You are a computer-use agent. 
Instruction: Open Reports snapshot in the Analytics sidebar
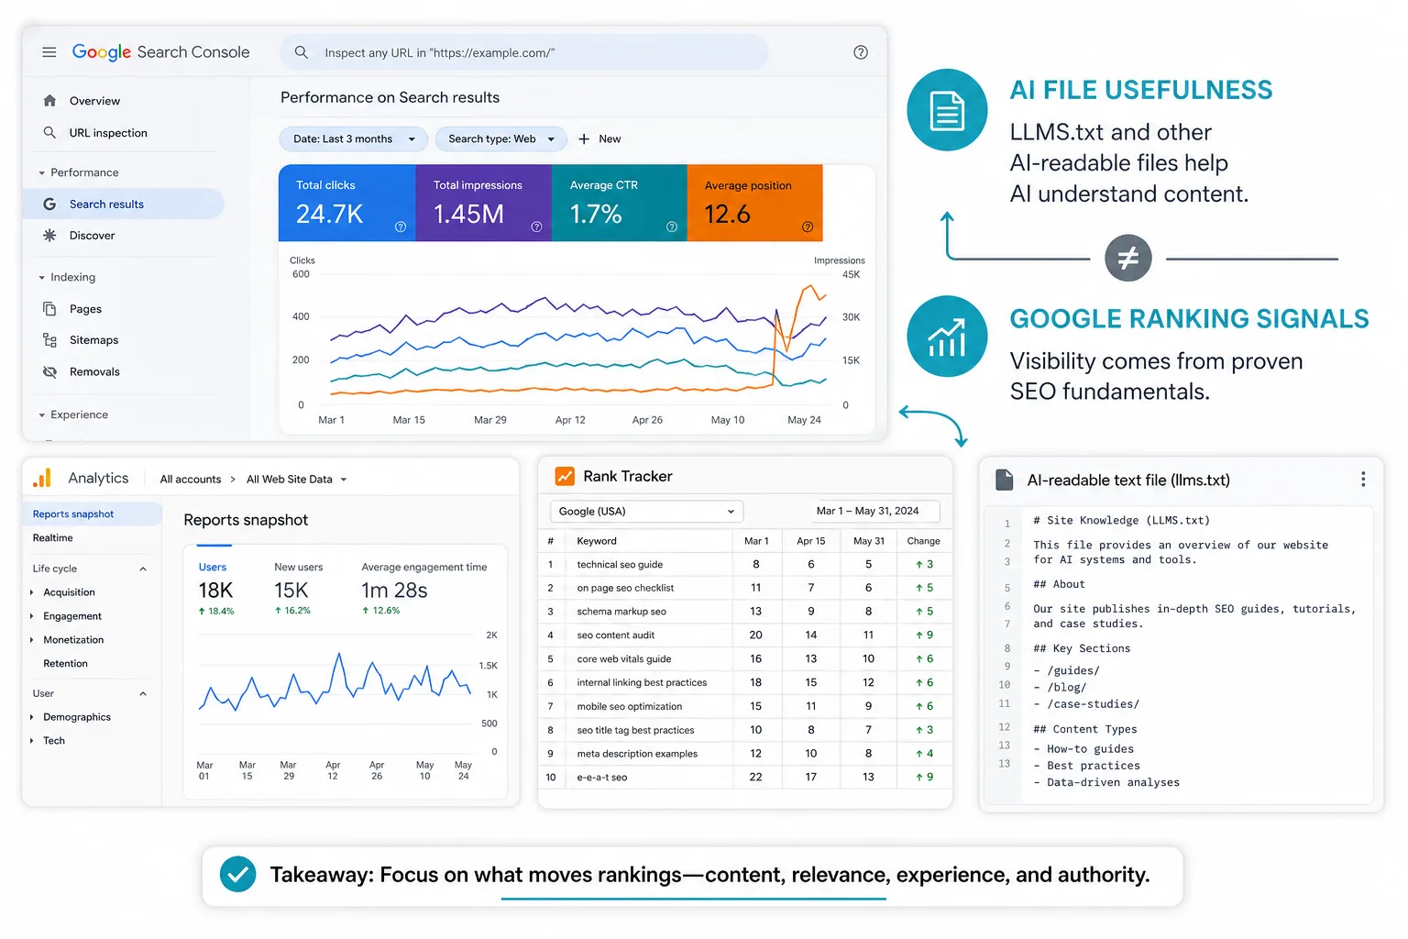[92, 514]
